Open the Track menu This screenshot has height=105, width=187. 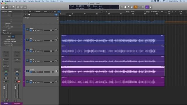pyautogui.click(x=25, y=1)
